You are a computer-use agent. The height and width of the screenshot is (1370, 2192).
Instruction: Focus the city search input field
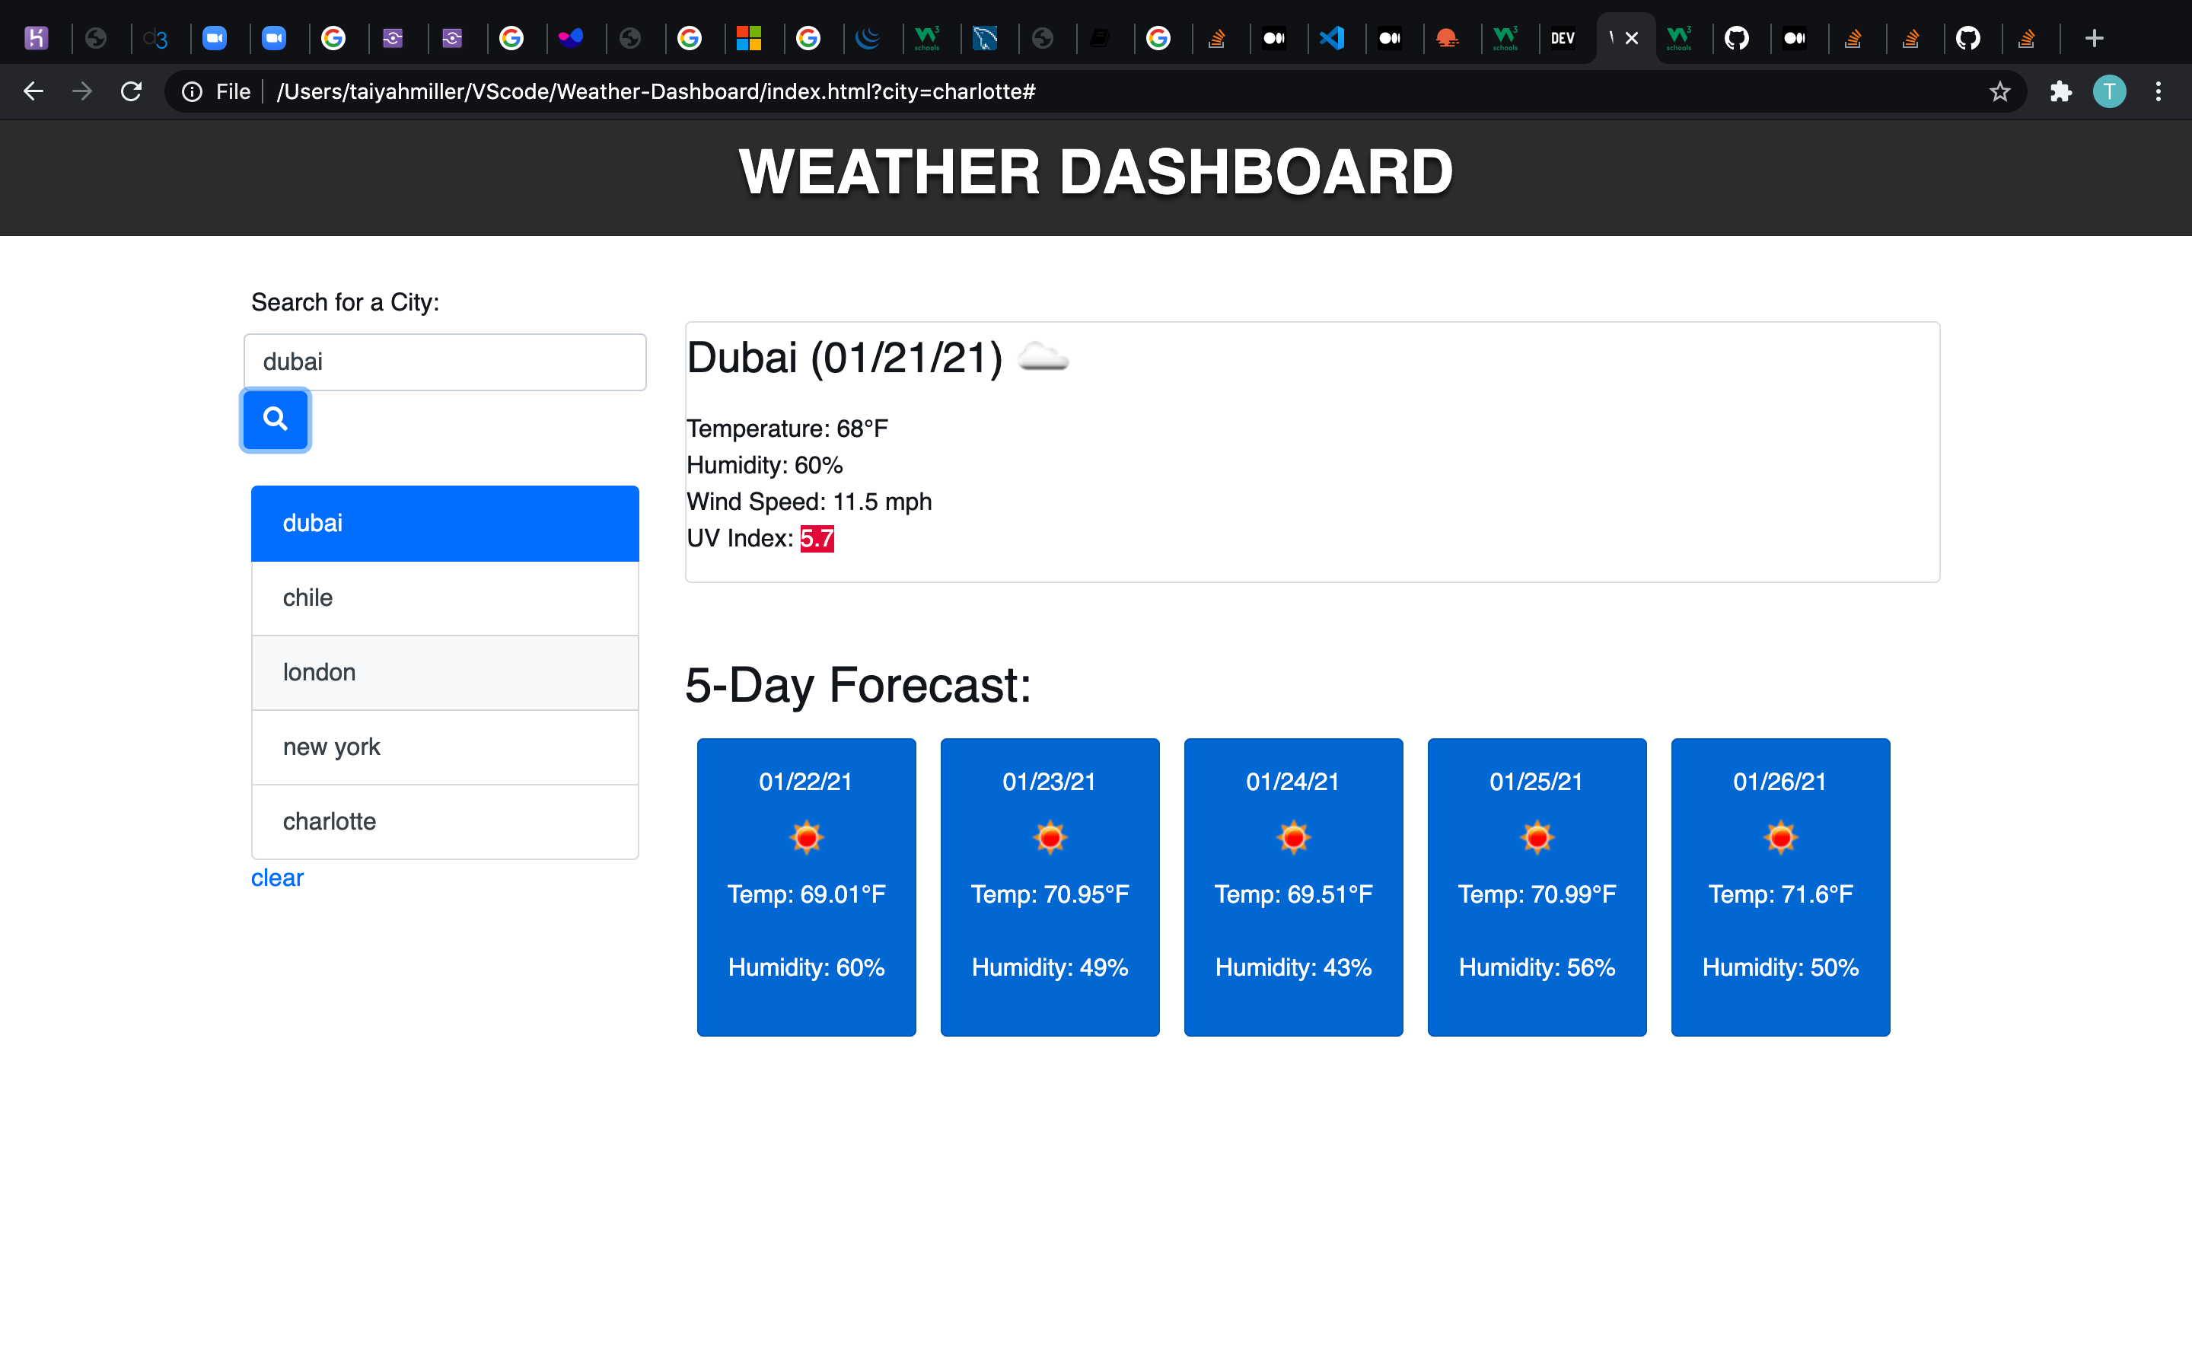pos(444,362)
